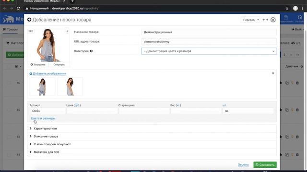Screen dimensions: 307x172
Task: Open the browser profile avatar
Action: click(x=295, y=9)
